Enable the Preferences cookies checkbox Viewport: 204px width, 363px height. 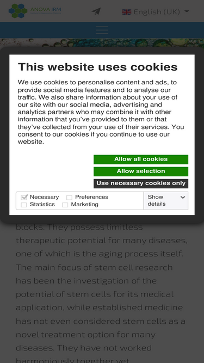coord(69,198)
